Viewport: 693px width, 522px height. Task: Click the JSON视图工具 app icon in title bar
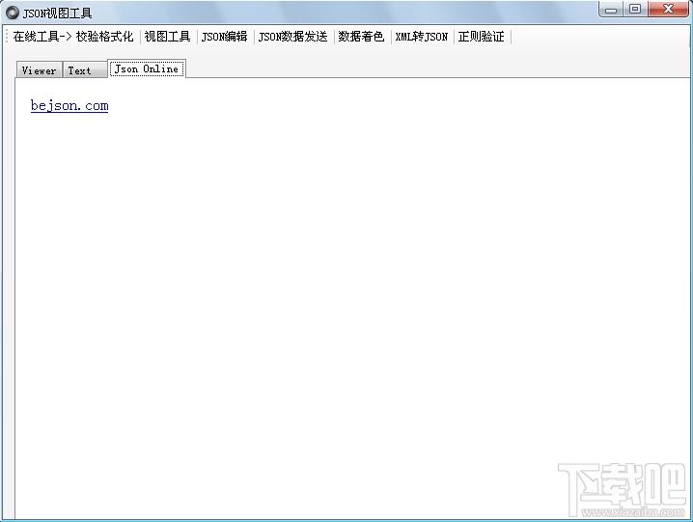pos(13,13)
